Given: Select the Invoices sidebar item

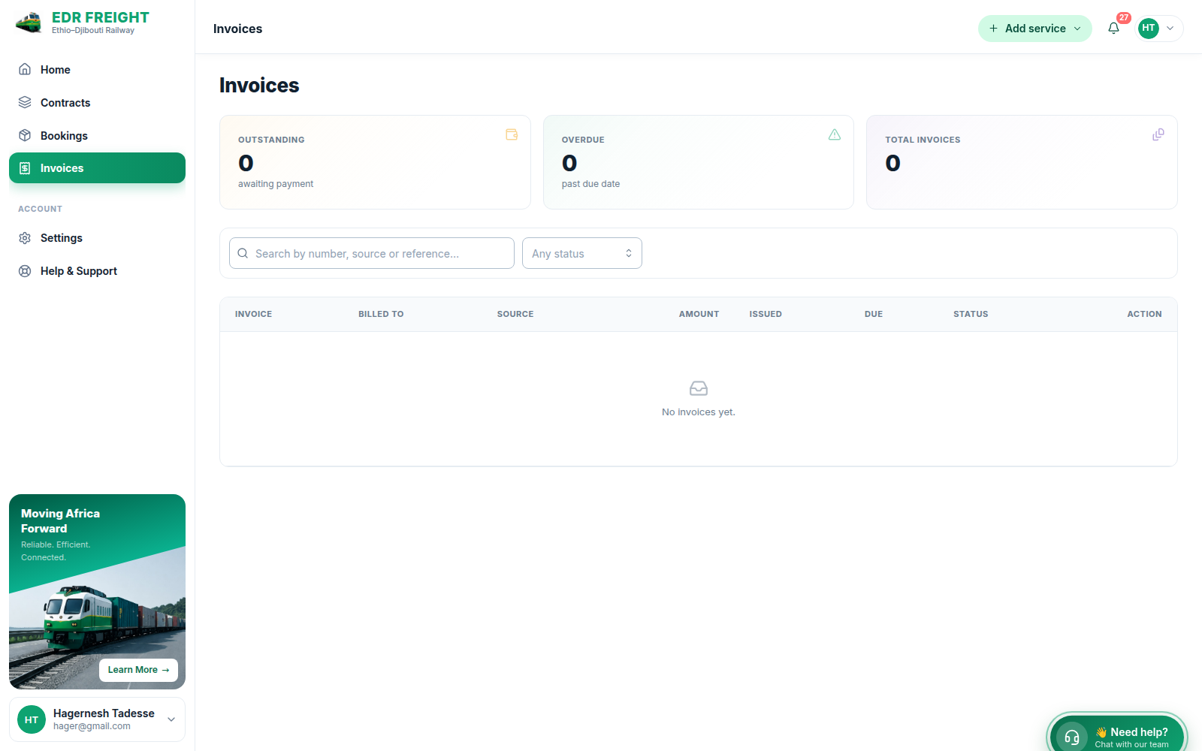Looking at the screenshot, I should [97, 168].
